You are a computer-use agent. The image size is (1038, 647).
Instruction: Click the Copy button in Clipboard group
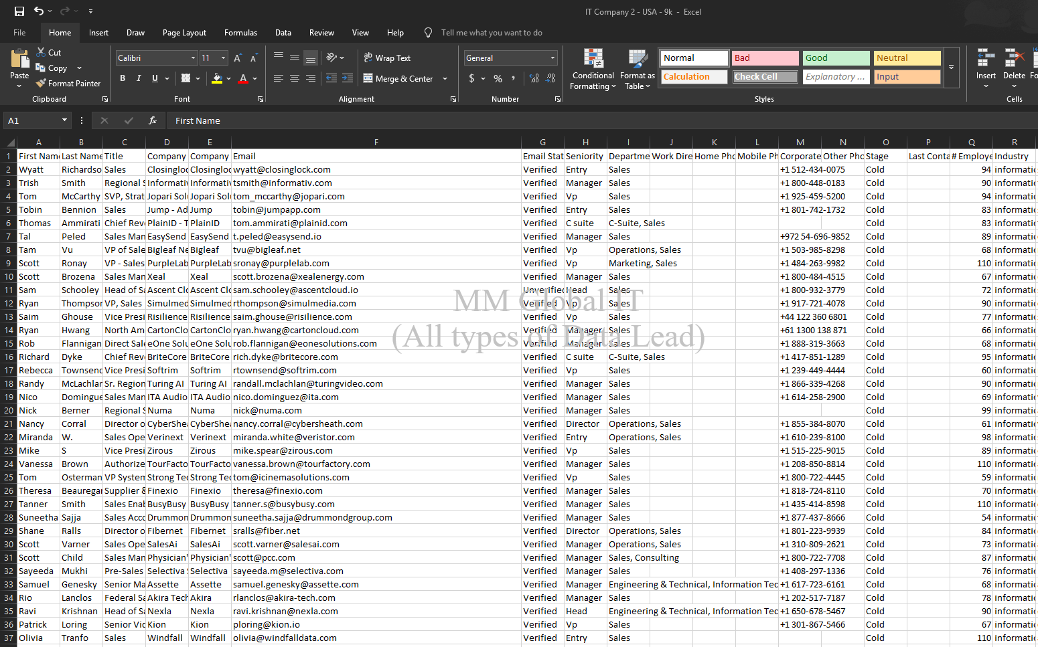[52, 68]
